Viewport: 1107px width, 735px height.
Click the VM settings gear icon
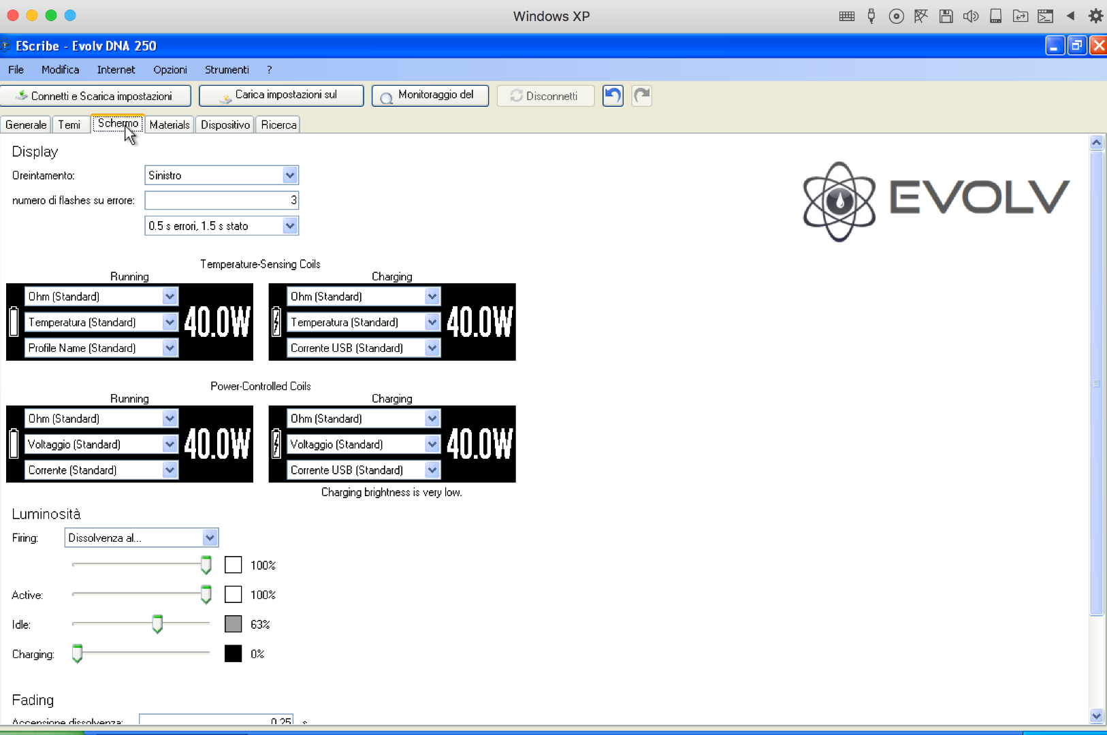point(1095,16)
